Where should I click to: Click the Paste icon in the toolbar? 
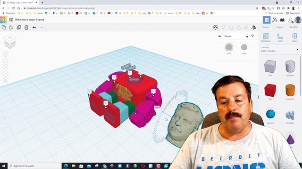click(11, 27)
